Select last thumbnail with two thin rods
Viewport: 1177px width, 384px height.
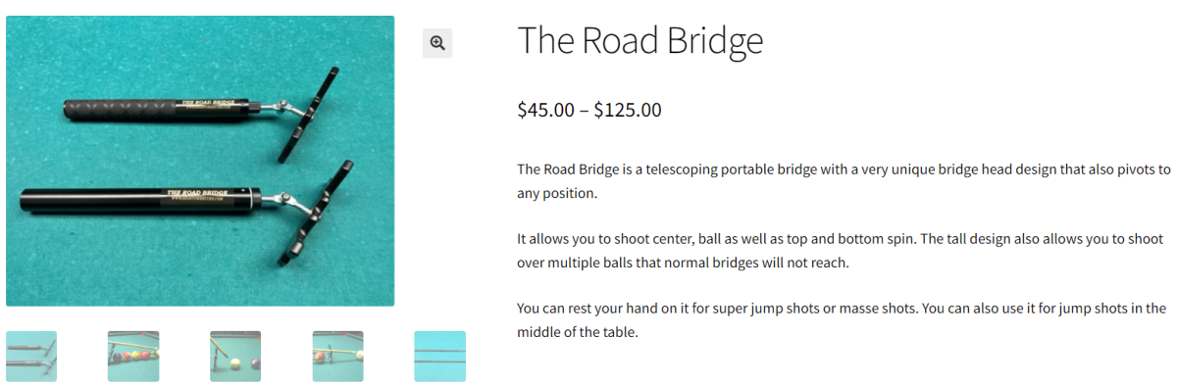pyautogui.click(x=439, y=357)
